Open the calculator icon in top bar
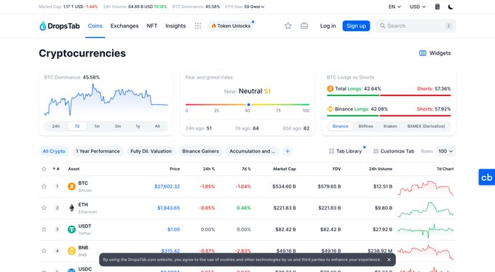 (x=437, y=7)
